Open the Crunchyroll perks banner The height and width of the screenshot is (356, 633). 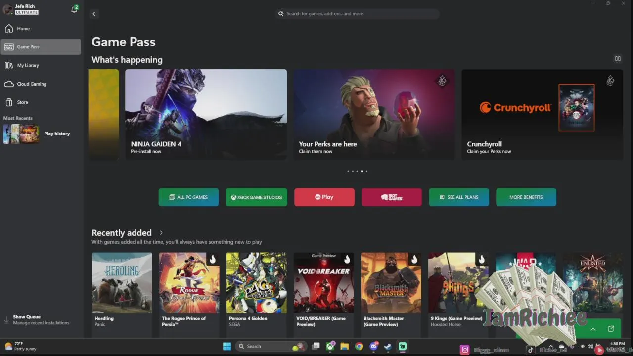tap(542, 114)
